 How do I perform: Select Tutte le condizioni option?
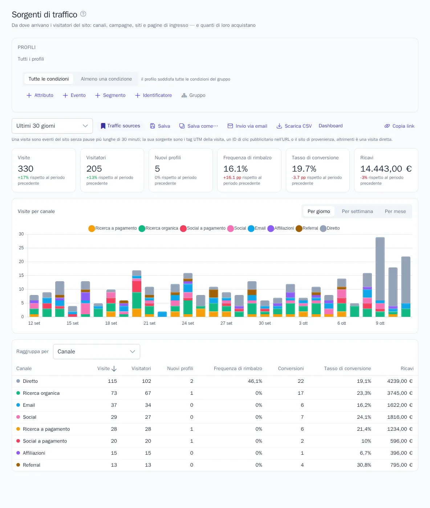click(x=49, y=79)
